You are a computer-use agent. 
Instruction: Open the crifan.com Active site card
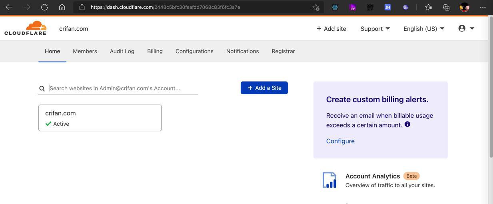click(x=100, y=118)
